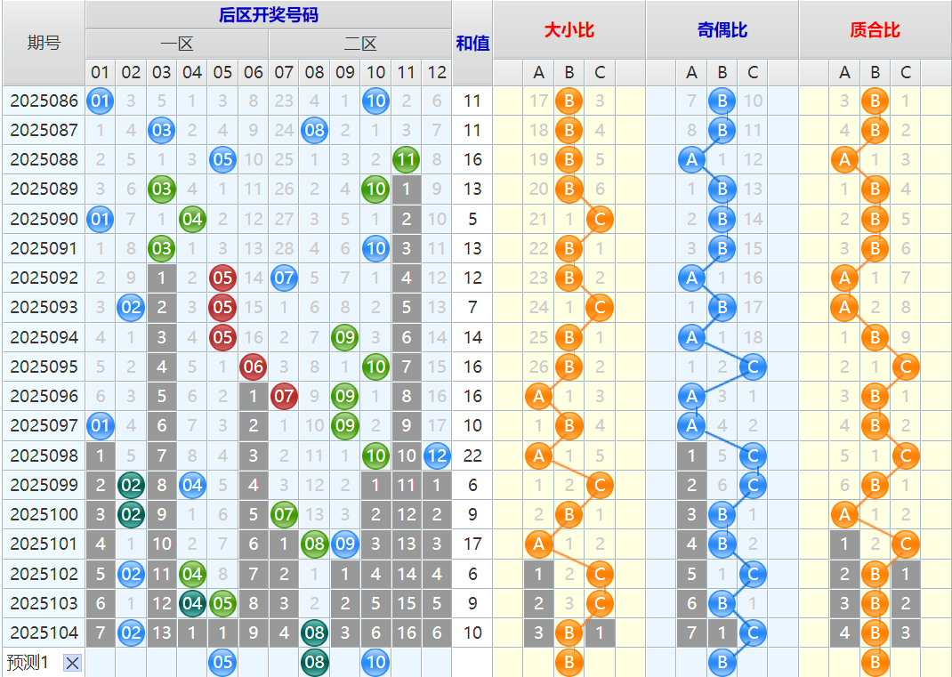Screen dimensions: 952x677
Task: Click issue number 2025104
Action: click(x=44, y=633)
